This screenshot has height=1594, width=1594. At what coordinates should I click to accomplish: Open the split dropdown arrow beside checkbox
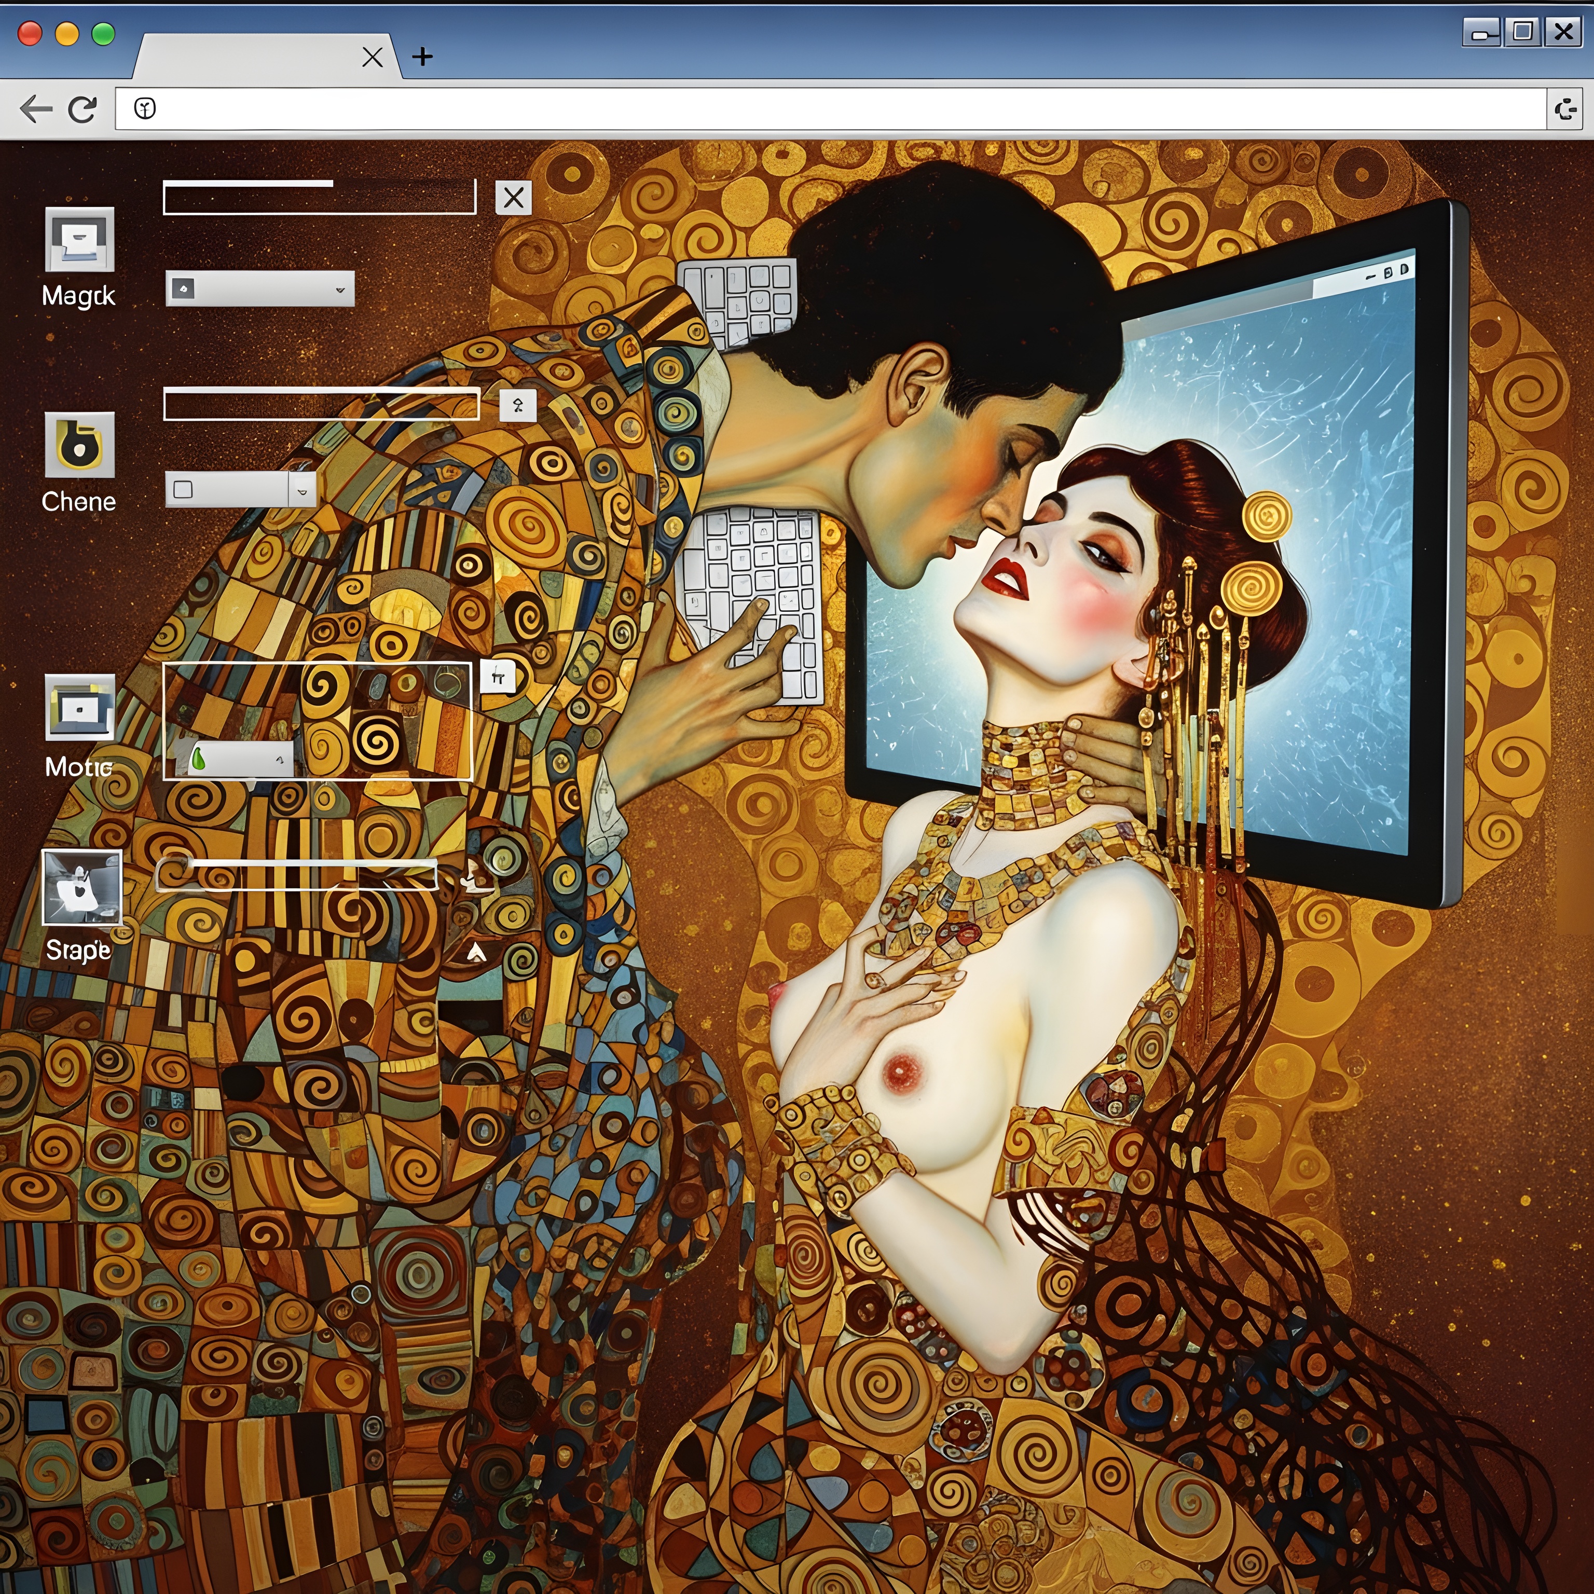point(303,490)
